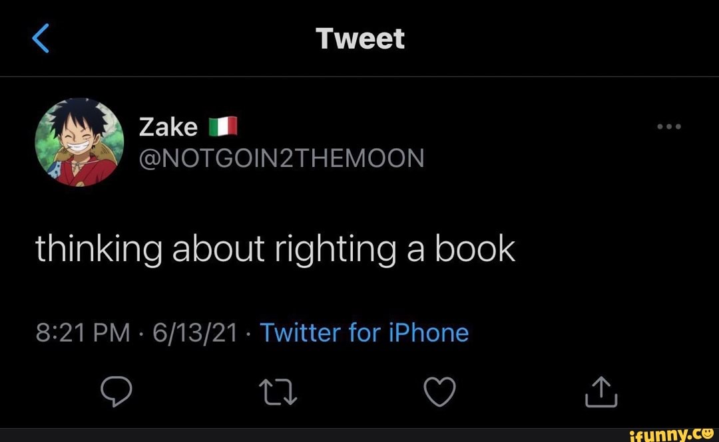719x442 pixels.
Task: Select the Tweet header tab
Action: pyautogui.click(x=361, y=37)
